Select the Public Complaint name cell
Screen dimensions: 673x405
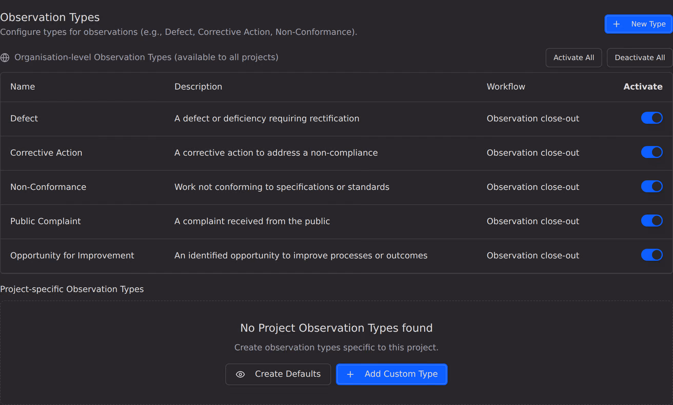(46, 221)
